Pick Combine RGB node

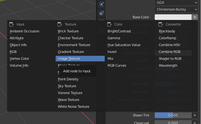pyautogui.click(x=170, y=52)
